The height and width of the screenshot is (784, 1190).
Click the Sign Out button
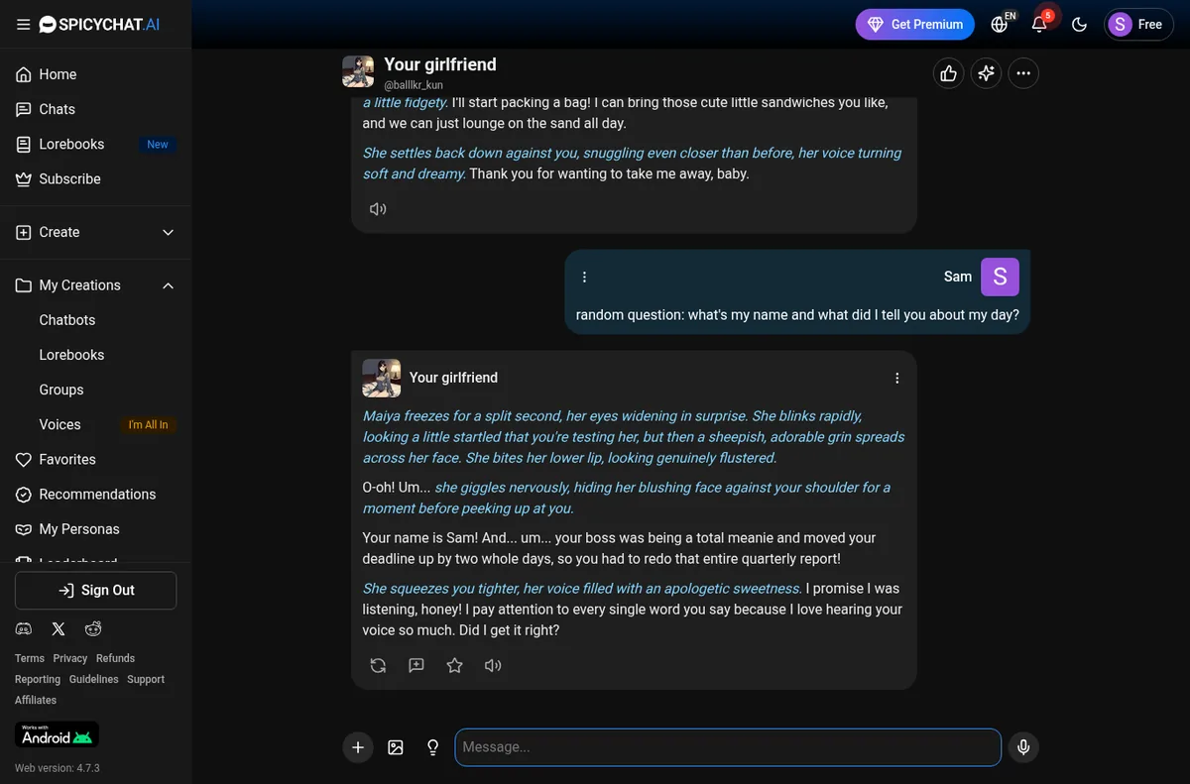(x=96, y=590)
